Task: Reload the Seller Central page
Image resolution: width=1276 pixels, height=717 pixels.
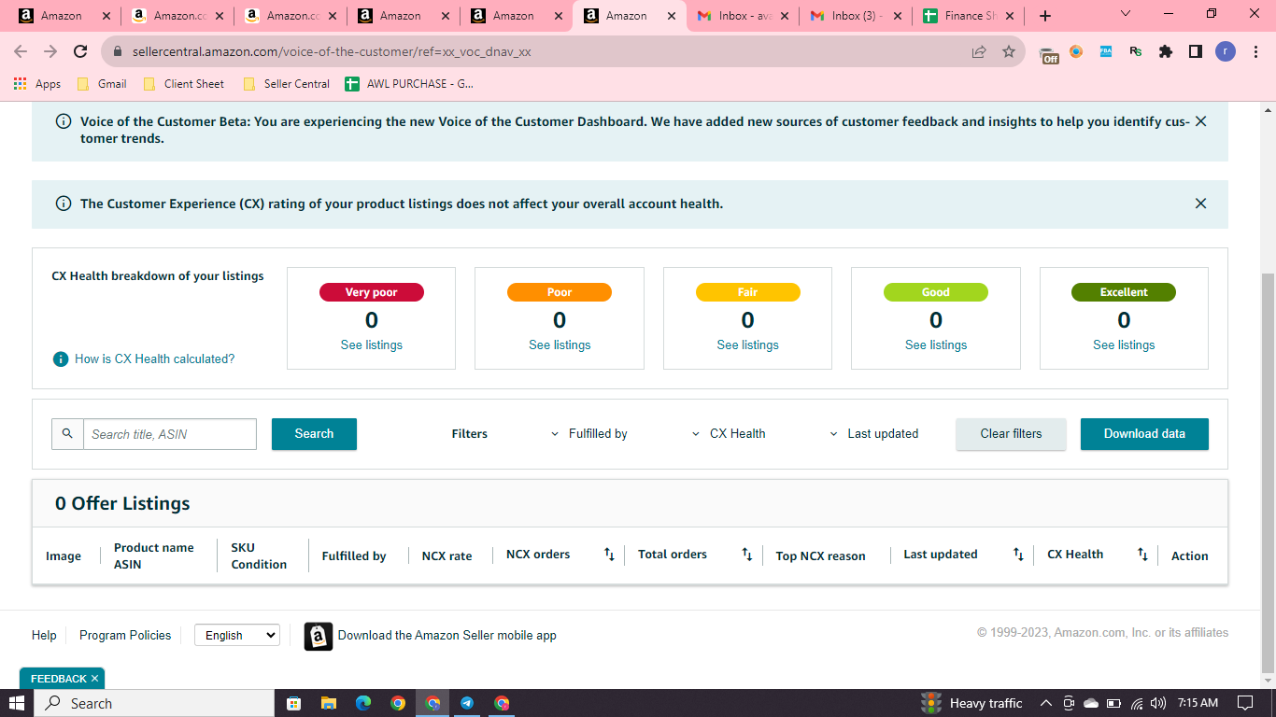Action: [80, 52]
